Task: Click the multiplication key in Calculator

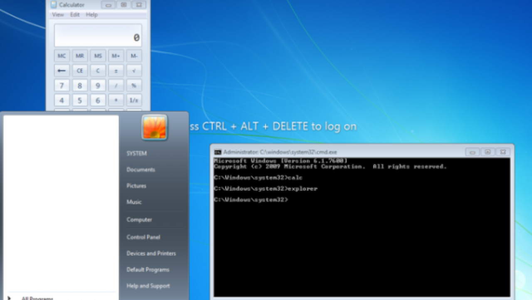Action: click(x=116, y=101)
